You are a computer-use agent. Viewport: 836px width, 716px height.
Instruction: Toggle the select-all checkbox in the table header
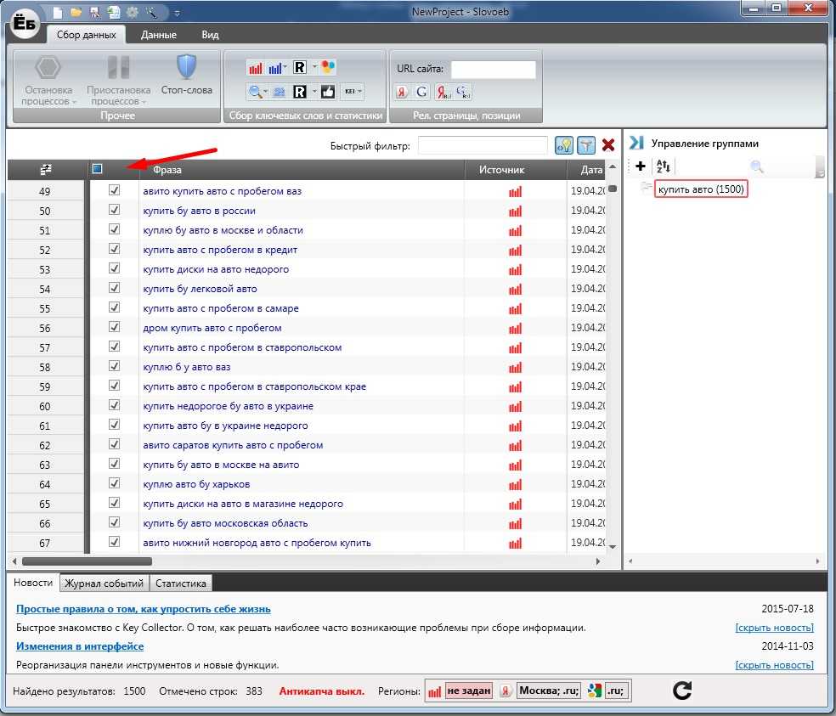(97, 169)
